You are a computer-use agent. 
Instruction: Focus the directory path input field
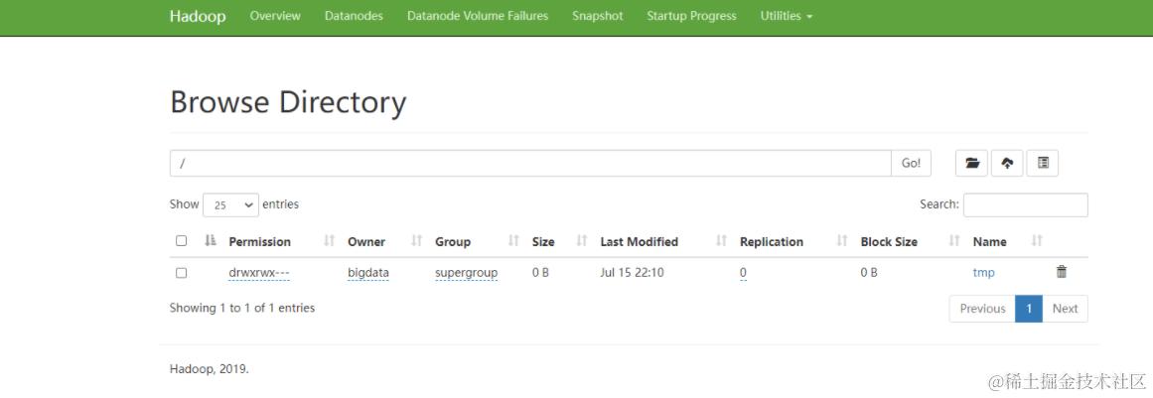click(530, 163)
